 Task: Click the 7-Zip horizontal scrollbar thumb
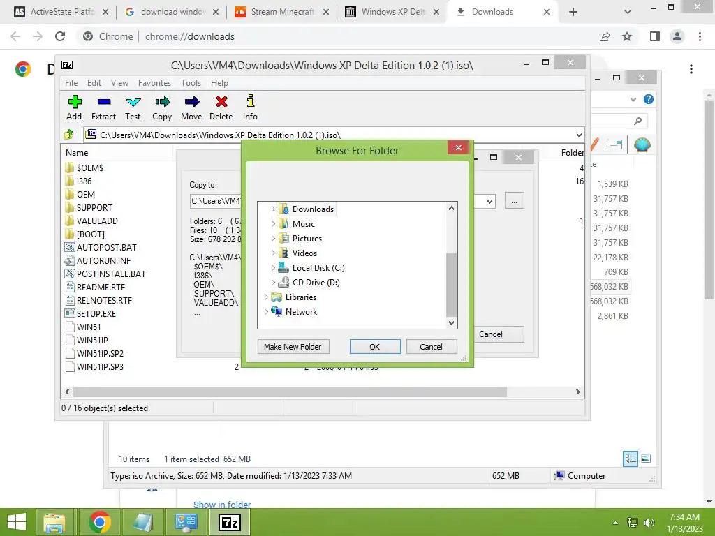coord(290,392)
